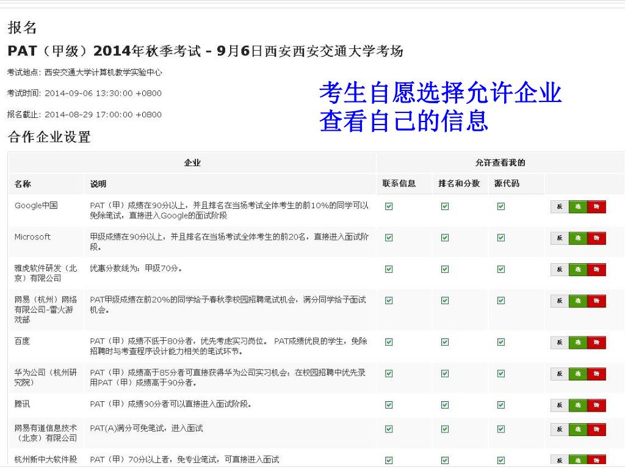
Task: Click 反 invert button in 网易(杭州)雷火游戏部 row
Action: 560,301
